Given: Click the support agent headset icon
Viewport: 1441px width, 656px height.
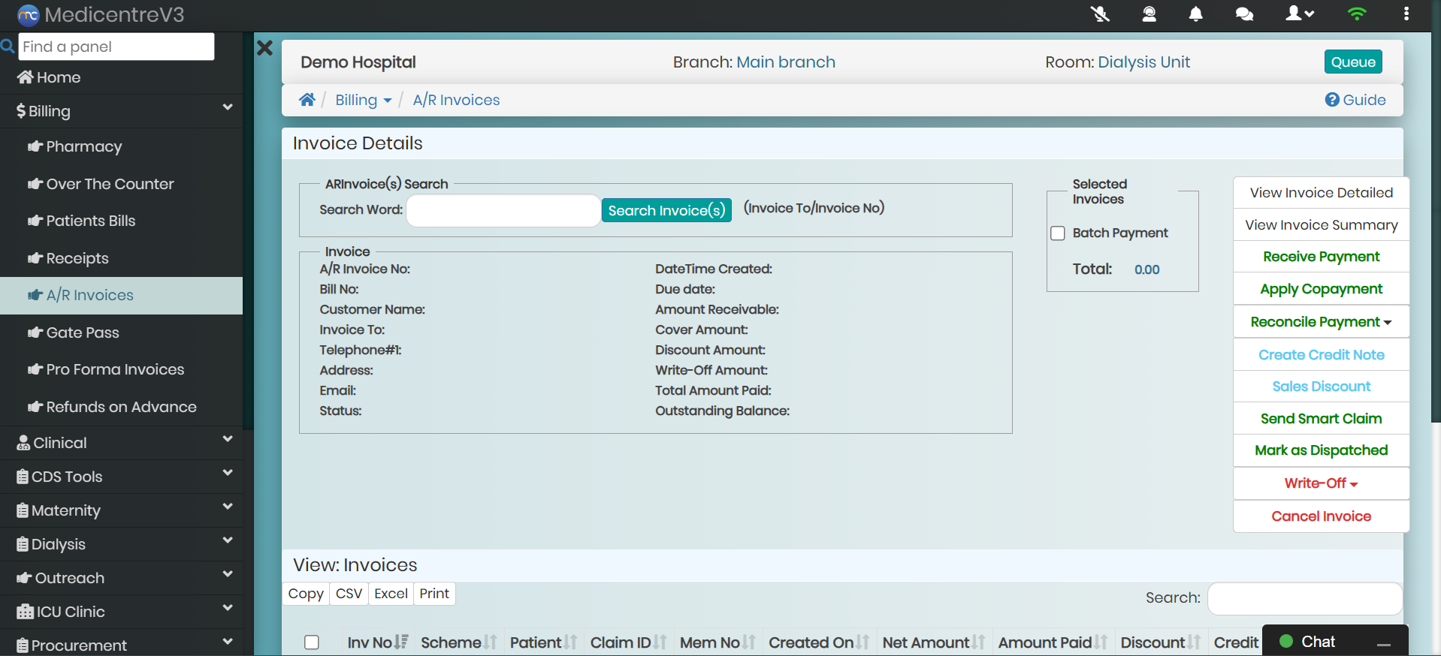Looking at the screenshot, I should click(x=1149, y=14).
